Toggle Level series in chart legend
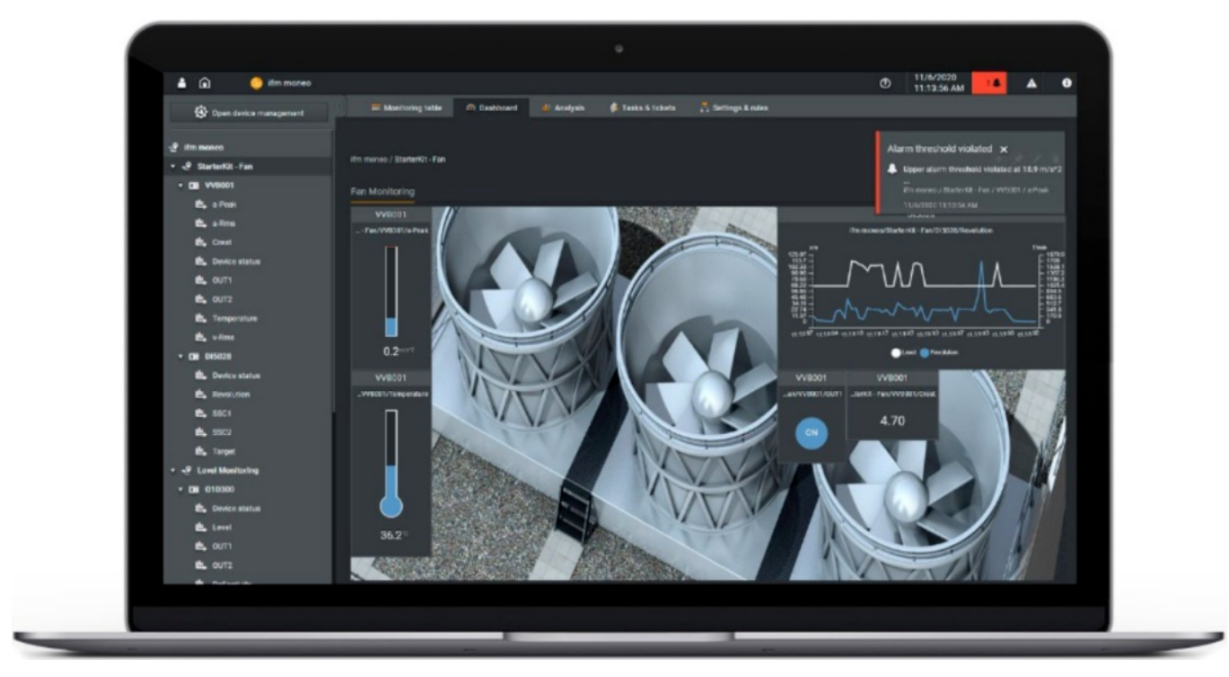Image resolution: width=1229 pixels, height=677 pixels. click(903, 352)
